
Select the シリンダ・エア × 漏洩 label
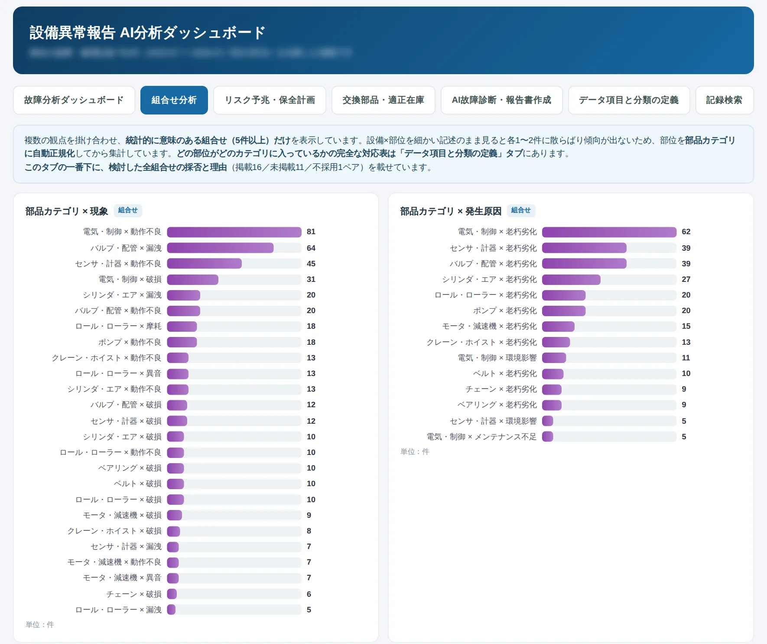coord(122,295)
